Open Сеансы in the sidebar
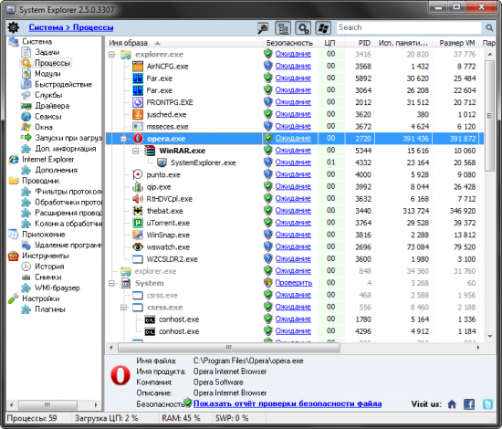The height and width of the screenshot is (429, 502). point(48,117)
